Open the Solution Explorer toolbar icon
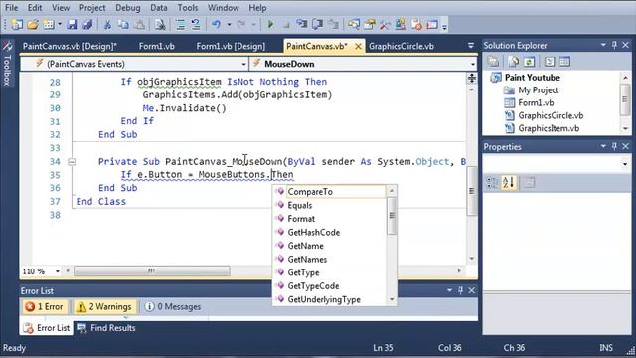This screenshot has height=358, width=636. click(354, 25)
